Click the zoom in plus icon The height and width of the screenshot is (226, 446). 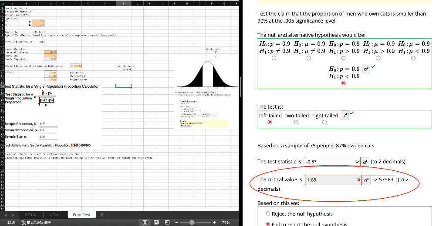coord(214,223)
